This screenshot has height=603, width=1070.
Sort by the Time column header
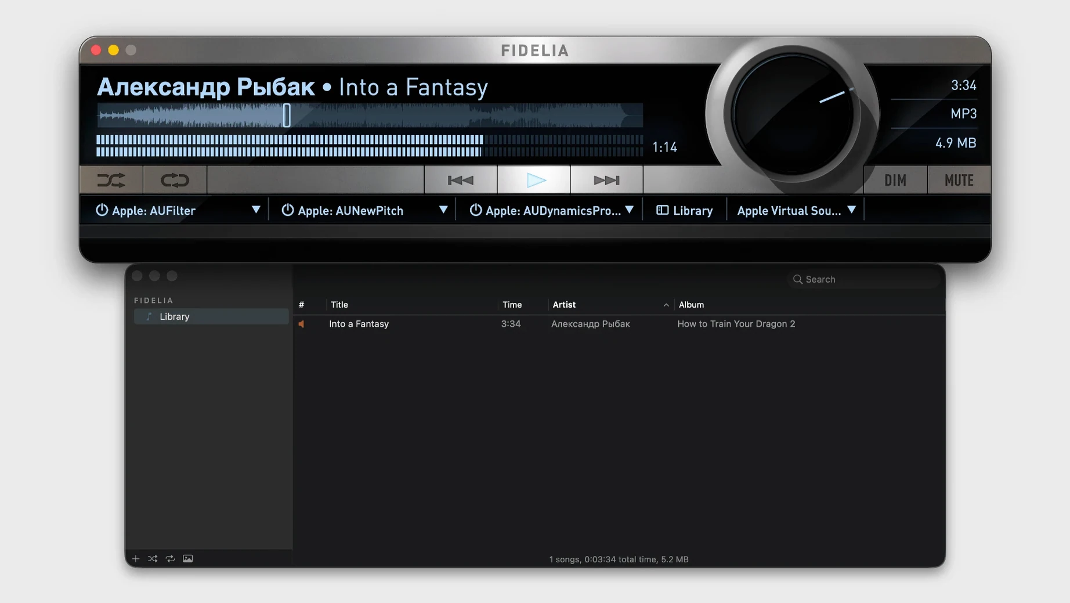pyautogui.click(x=512, y=305)
